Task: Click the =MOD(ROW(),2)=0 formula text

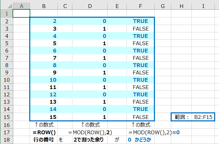Action: pyautogui.click(x=154, y=132)
